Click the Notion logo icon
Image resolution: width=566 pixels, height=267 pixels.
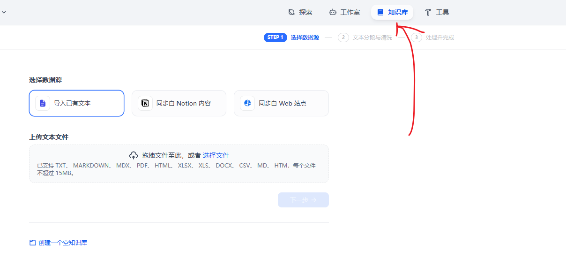[x=145, y=103]
